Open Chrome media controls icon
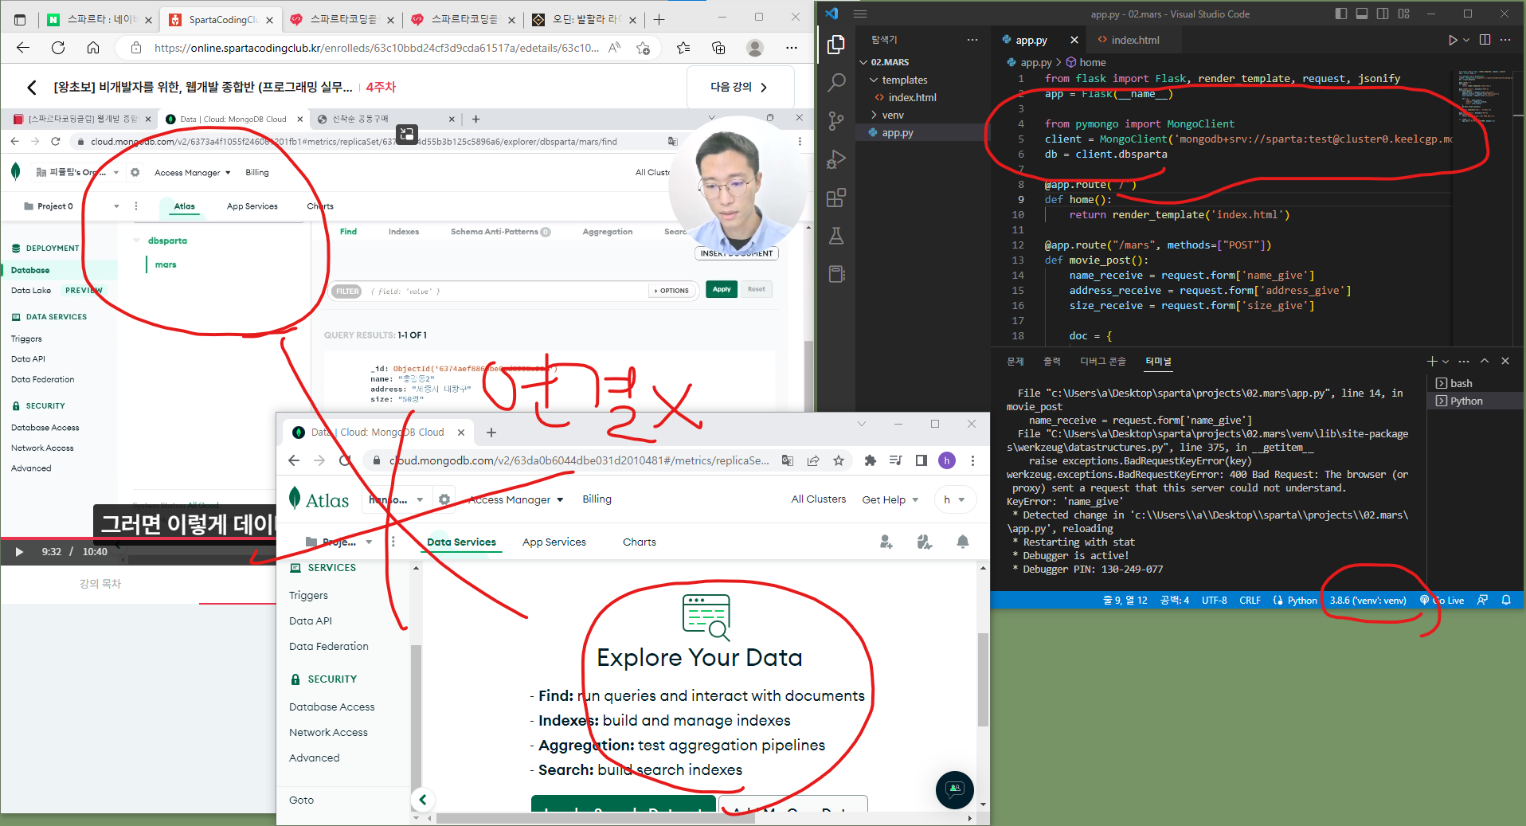 896,460
